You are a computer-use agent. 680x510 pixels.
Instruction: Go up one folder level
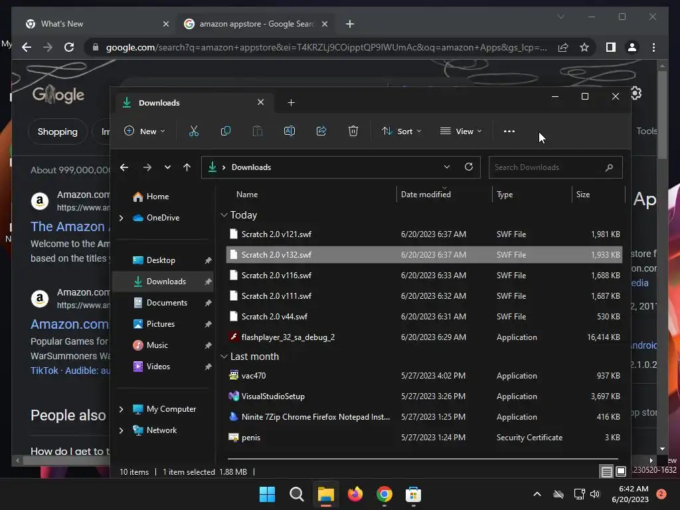187,167
